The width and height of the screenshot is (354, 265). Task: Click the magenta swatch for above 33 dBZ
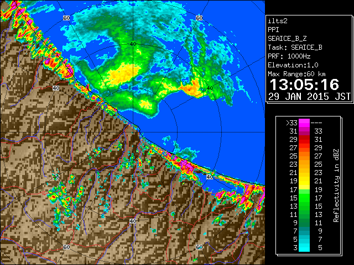304,123
